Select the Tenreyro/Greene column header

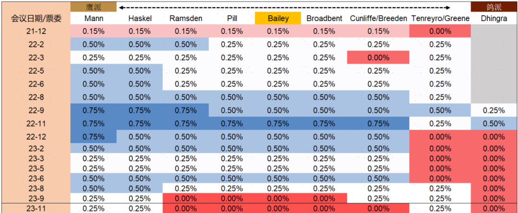coord(440,19)
